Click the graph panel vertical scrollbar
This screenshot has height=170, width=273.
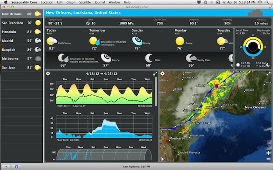pyautogui.click(x=156, y=92)
